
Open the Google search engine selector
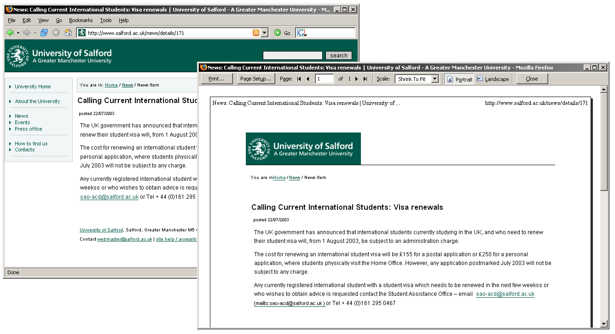coord(302,33)
